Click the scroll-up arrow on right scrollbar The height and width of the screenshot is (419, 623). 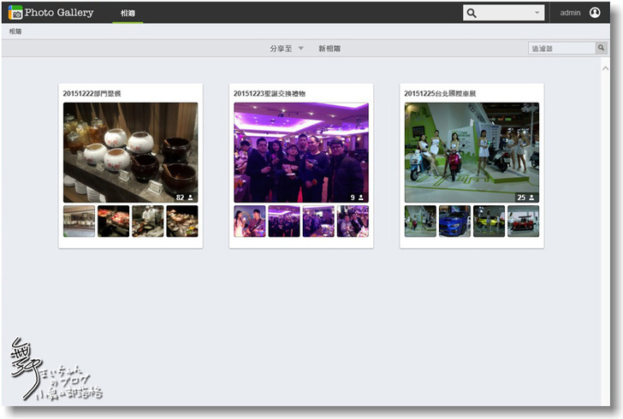(605, 68)
